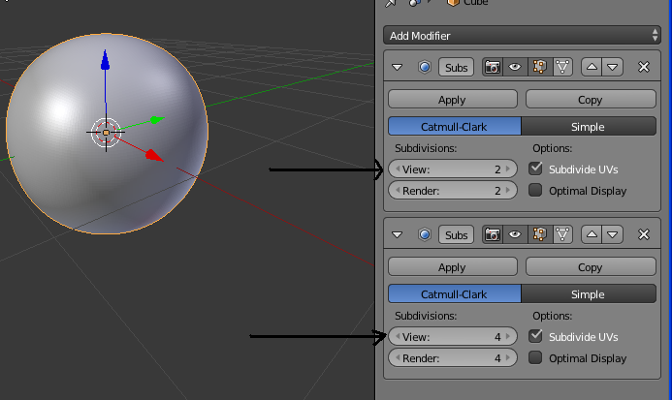Enable Optimal Display in second modifier

[535, 357]
